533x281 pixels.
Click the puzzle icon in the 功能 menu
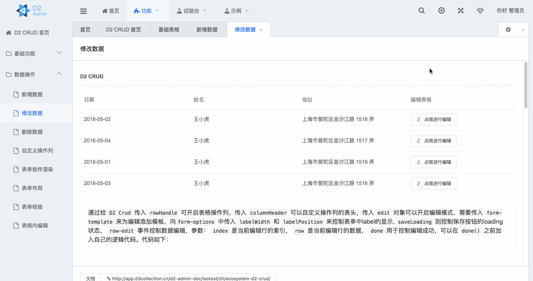point(137,11)
